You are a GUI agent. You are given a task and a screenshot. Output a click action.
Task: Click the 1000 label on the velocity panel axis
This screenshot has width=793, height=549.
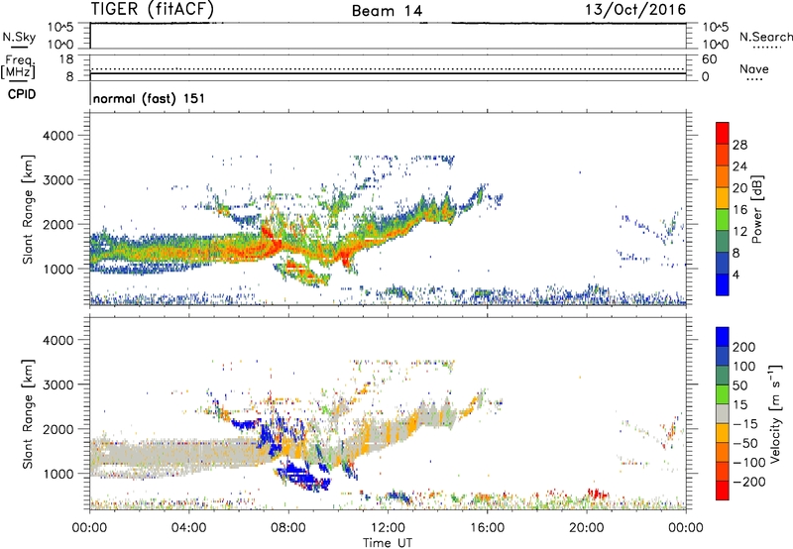click(x=57, y=474)
